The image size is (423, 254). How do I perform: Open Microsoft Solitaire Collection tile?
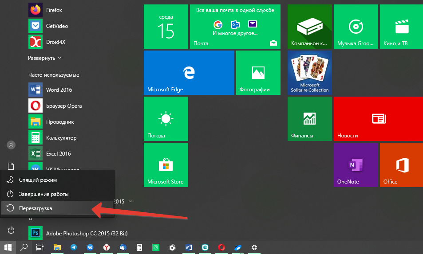309,72
